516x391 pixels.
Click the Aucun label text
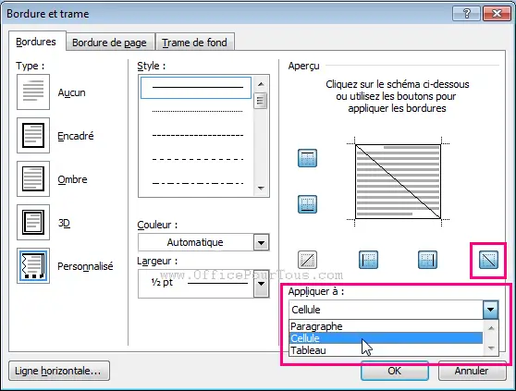(72, 92)
